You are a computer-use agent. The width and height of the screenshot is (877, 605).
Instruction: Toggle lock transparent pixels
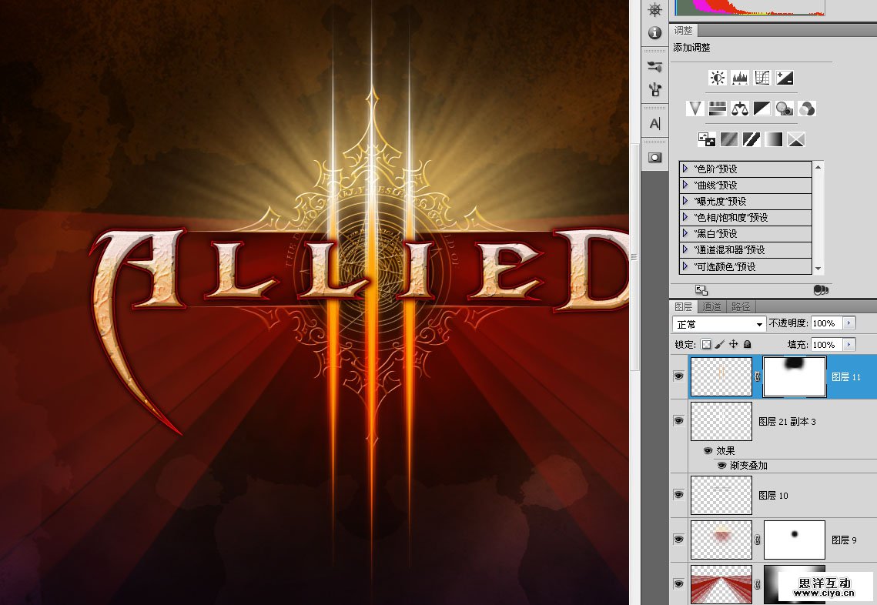click(x=706, y=344)
